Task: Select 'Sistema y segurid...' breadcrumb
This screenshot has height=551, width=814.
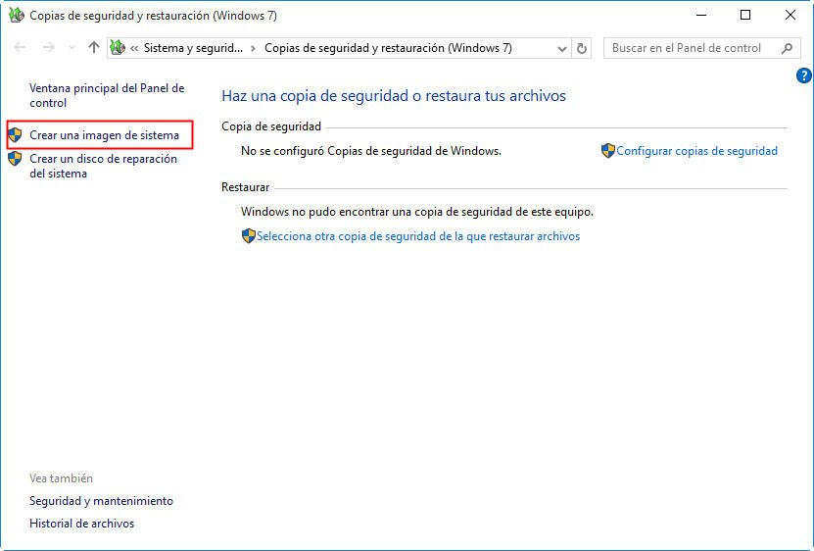Action: coord(193,48)
